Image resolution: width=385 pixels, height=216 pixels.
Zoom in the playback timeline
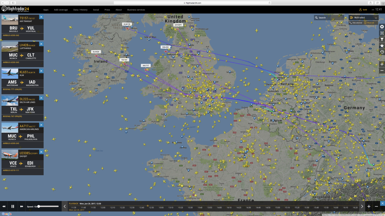coord(369,207)
